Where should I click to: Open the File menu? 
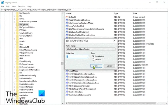tap(3, 6)
